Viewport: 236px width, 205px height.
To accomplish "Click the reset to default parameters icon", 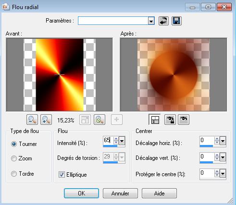I will click(x=163, y=21).
